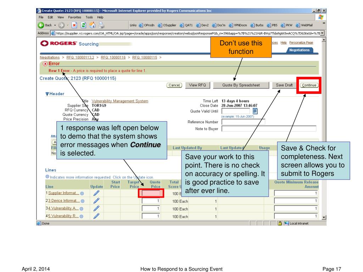
Task: Open the VPNDocm links shortcut
Action: [x=238, y=25]
